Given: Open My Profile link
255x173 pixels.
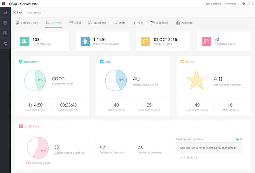Looking at the screenshot, I should (x=231, y=4).
